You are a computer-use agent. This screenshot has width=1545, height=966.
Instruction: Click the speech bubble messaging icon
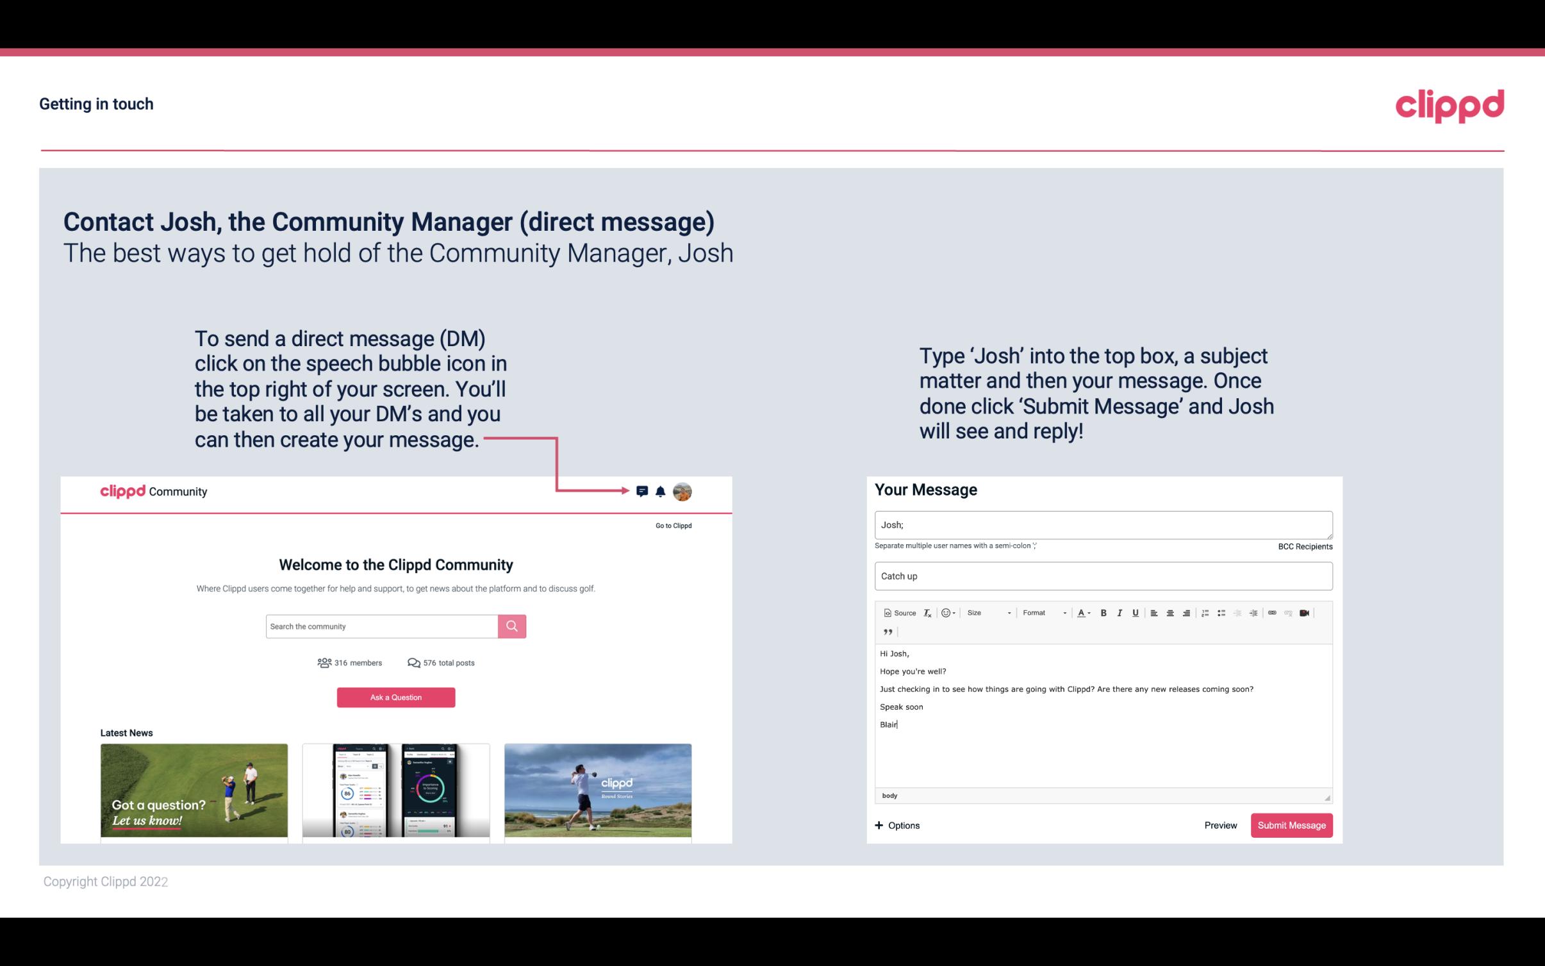tap(642, 491)
